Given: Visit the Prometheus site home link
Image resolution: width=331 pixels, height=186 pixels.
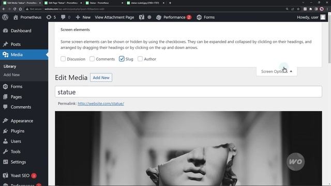Looking at the screenshot, I should 27,17.
